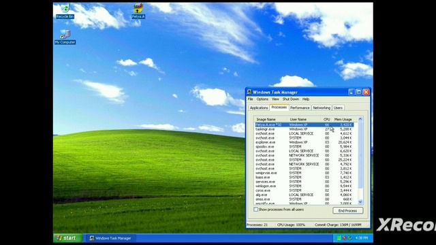Click the process list scroll-up arrow
Image resolution: width=436 pixels, height=245 pixels.
point(360,119)
